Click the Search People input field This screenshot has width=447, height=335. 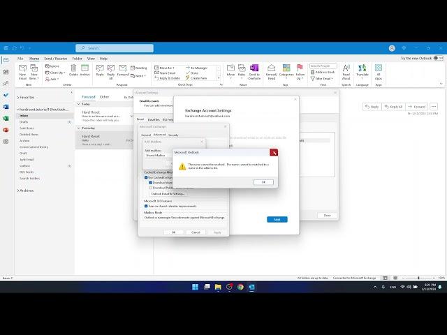(323, 66)
